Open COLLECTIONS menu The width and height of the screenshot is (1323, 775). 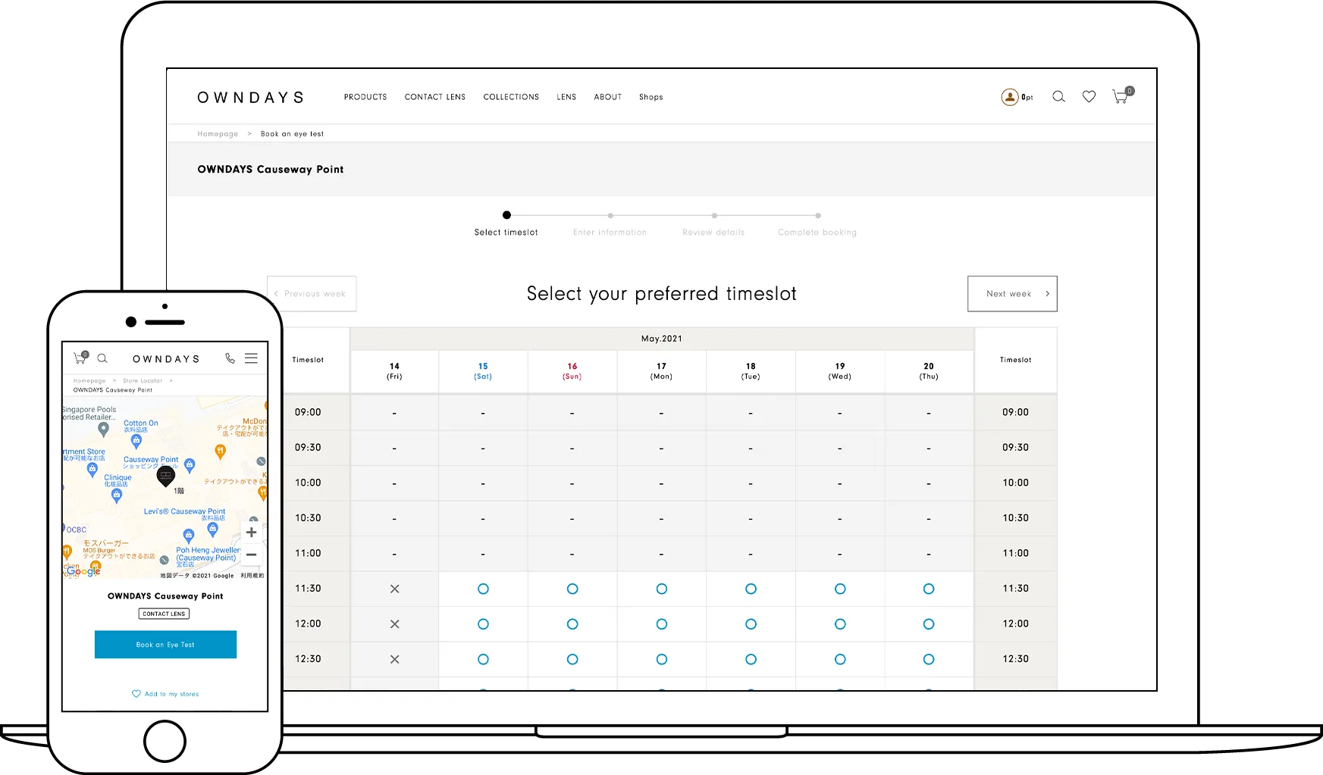pos(511,97)
